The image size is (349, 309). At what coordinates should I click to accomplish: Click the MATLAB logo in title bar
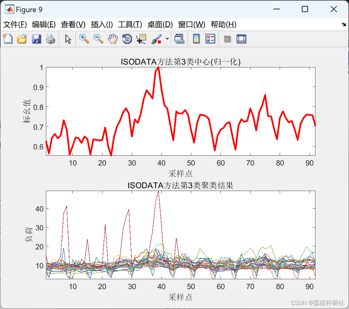(10, 9)
